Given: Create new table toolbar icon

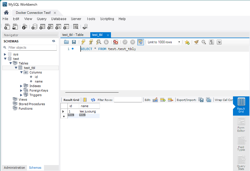Looking at the screenshot, I should (x=42, y=27).
